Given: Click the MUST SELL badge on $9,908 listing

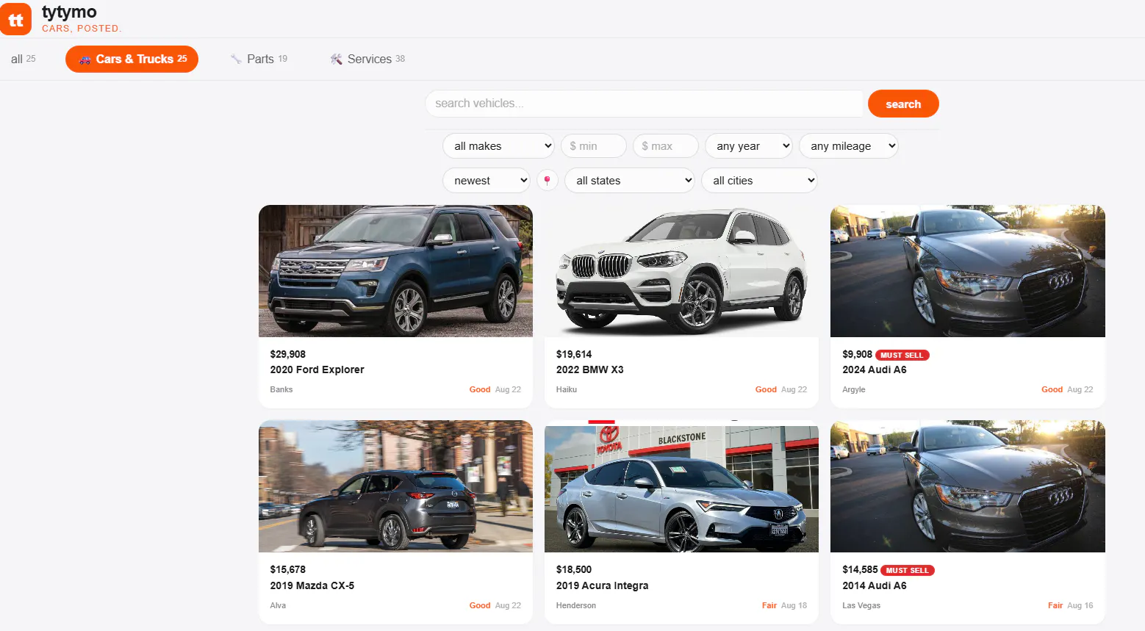Looking at the screenshot, I should [x=902, y=355].
